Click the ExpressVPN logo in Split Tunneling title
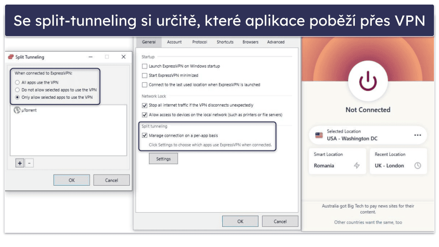The width and height of the screenshot is (439, 247). 11,57
